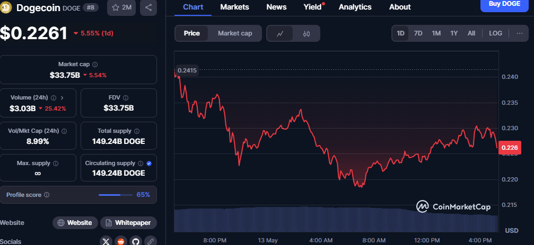Toggle LOG scale on chart
The height and width of the screenshot is (245, 534).
[495, 33]
